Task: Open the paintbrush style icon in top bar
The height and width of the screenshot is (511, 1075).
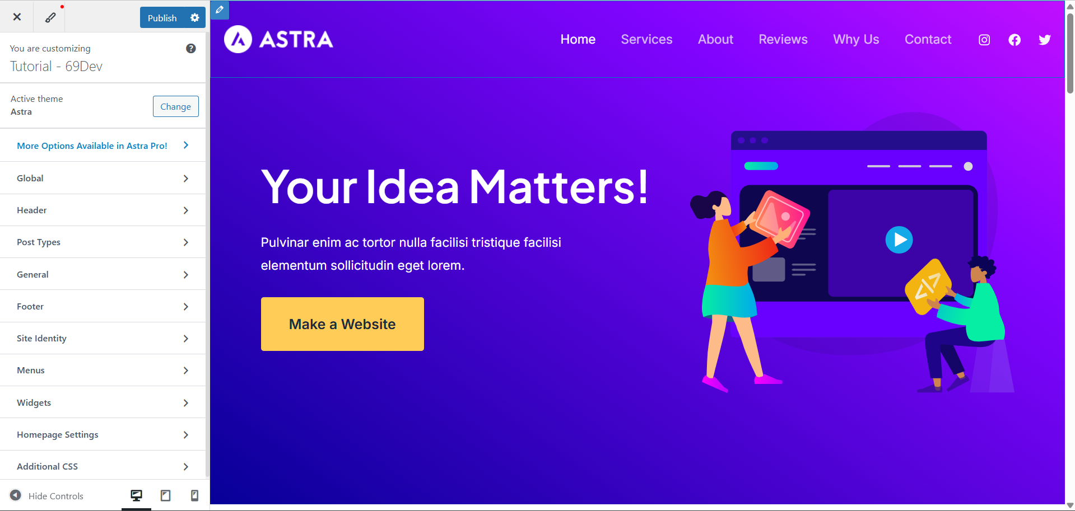Action: click(50, 17)
